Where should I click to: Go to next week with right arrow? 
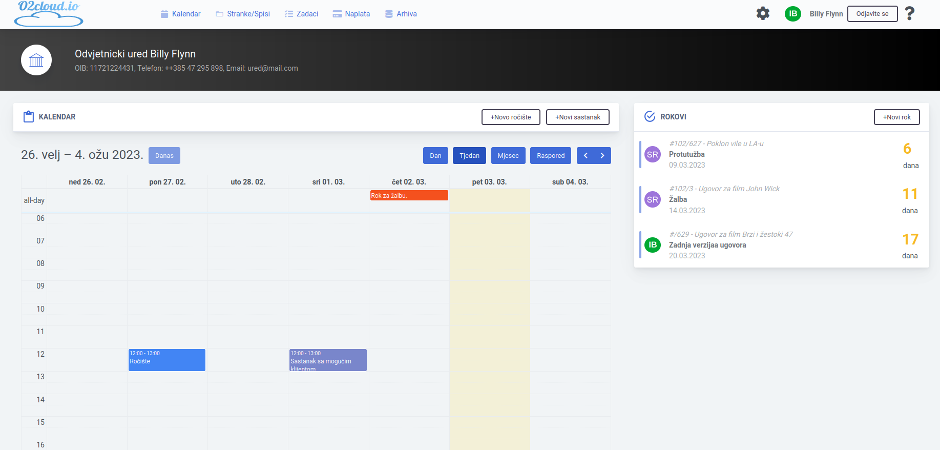point(602,156)
